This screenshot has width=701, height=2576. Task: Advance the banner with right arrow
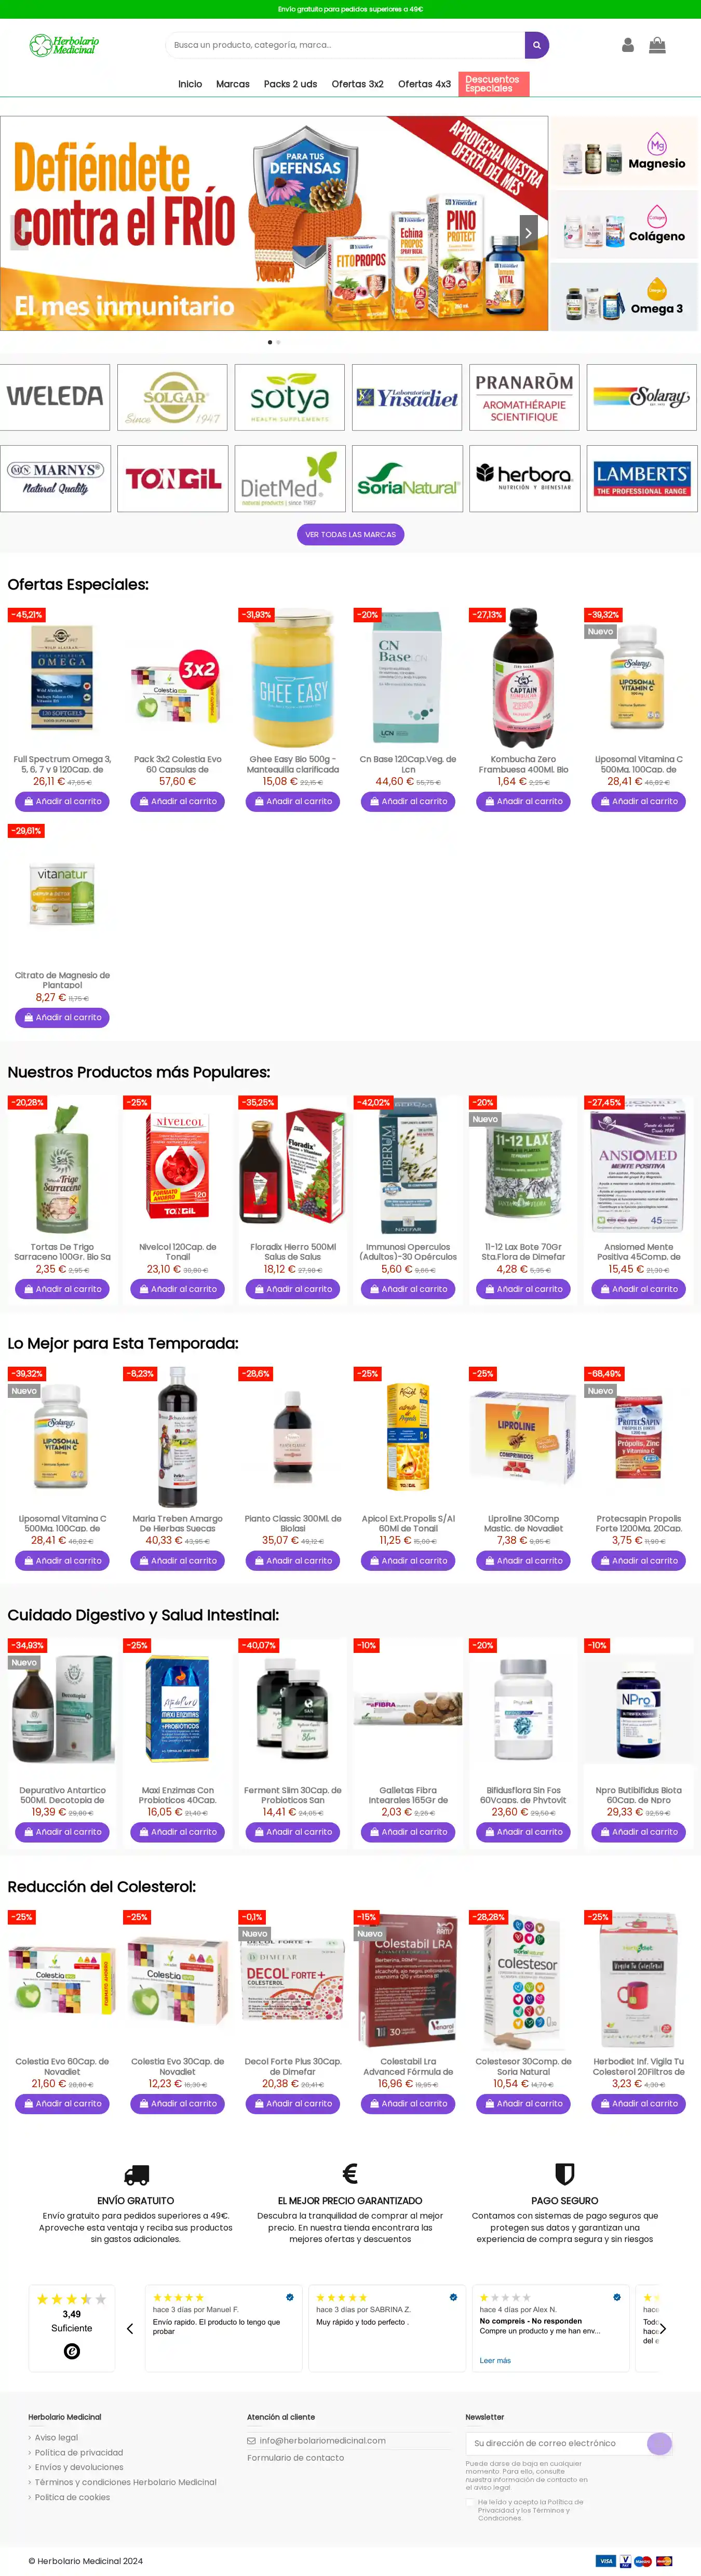[x=528, y=232]
